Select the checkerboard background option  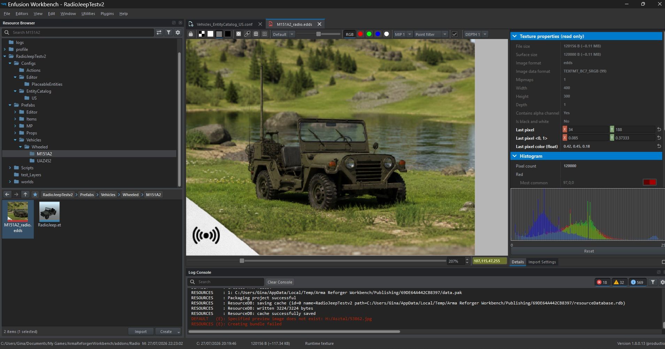coord(202,34)
